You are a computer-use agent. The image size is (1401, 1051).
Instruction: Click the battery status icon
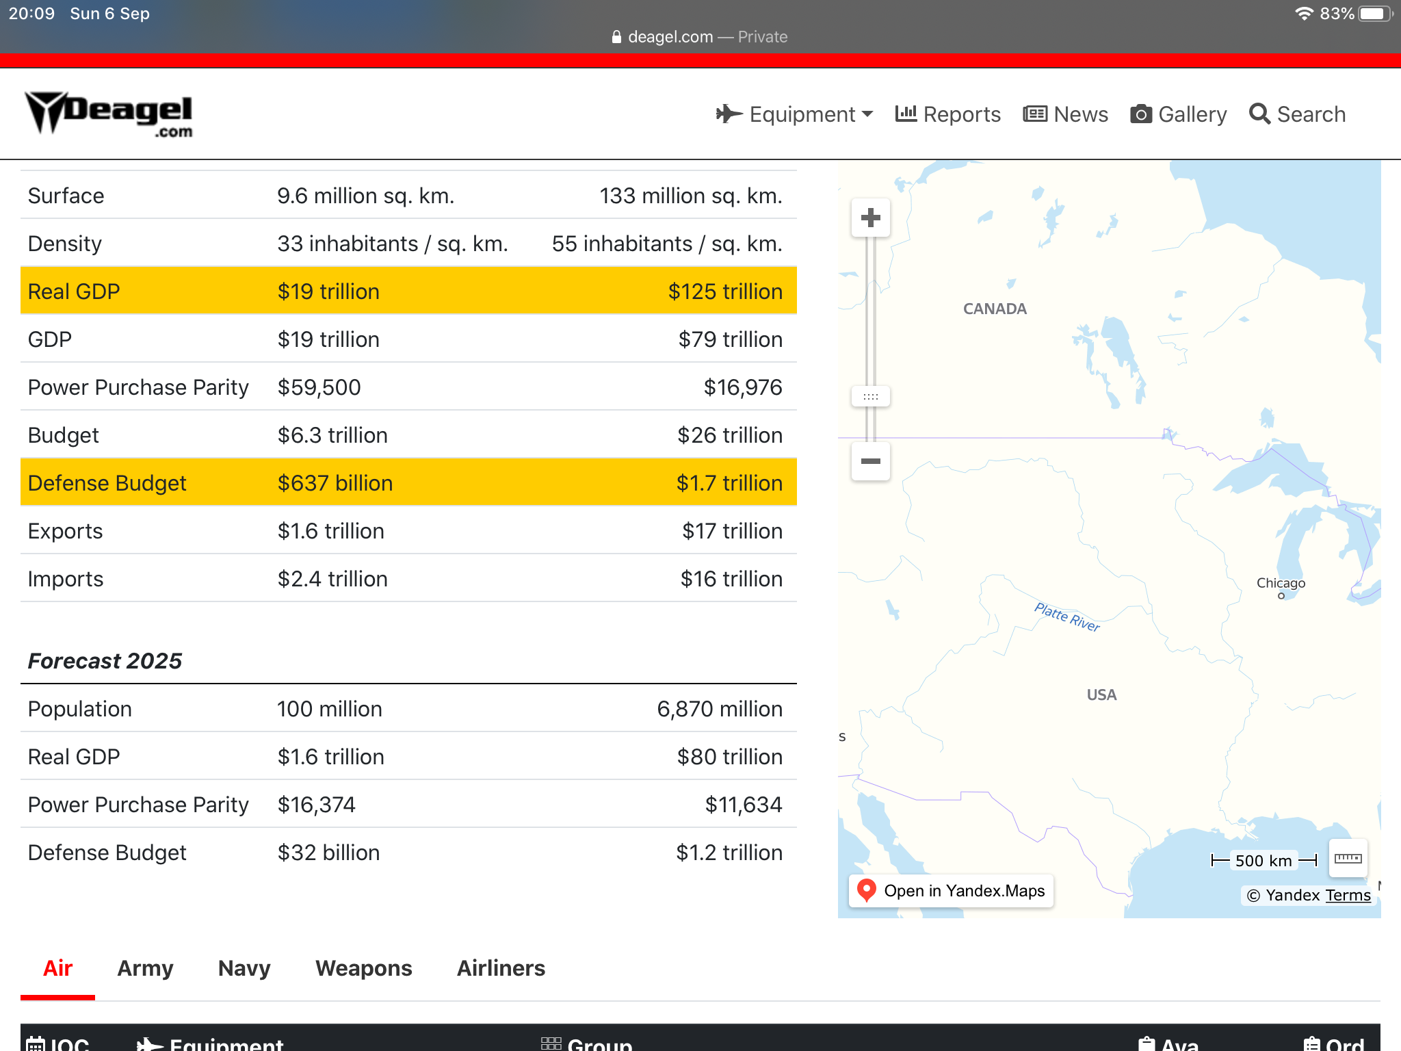[x=1375, y=14]
